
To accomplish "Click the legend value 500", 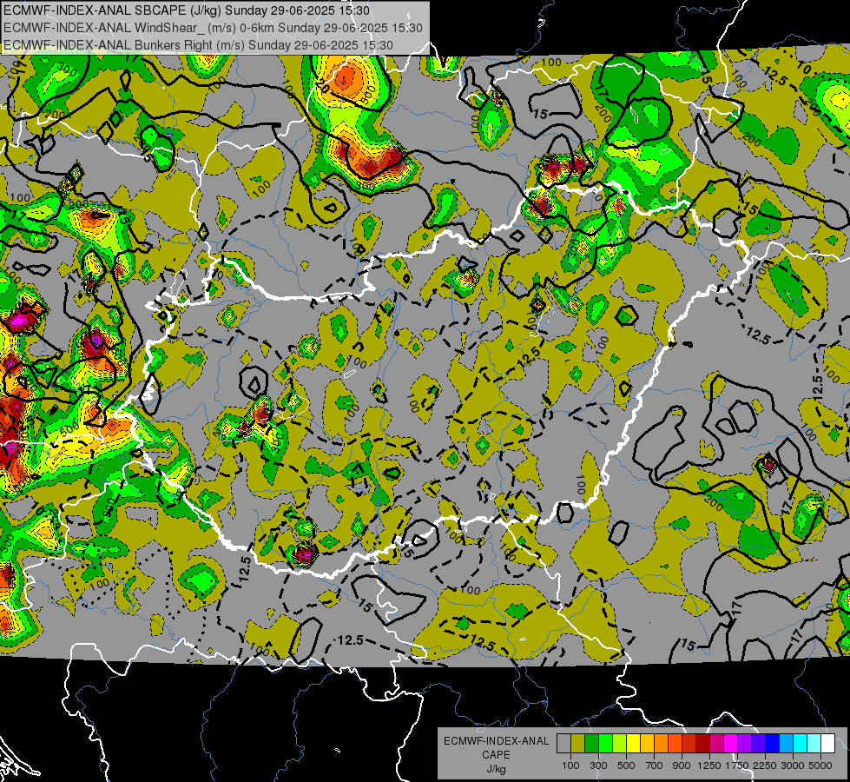I will click(x=626, y=765).
